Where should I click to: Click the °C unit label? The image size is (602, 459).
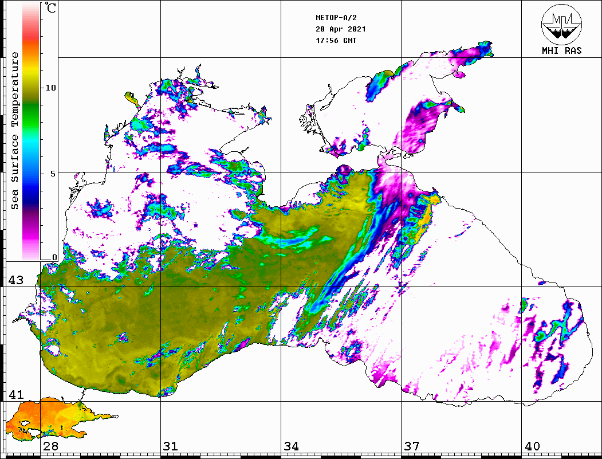pyautogui.click(x=50, y=7)
